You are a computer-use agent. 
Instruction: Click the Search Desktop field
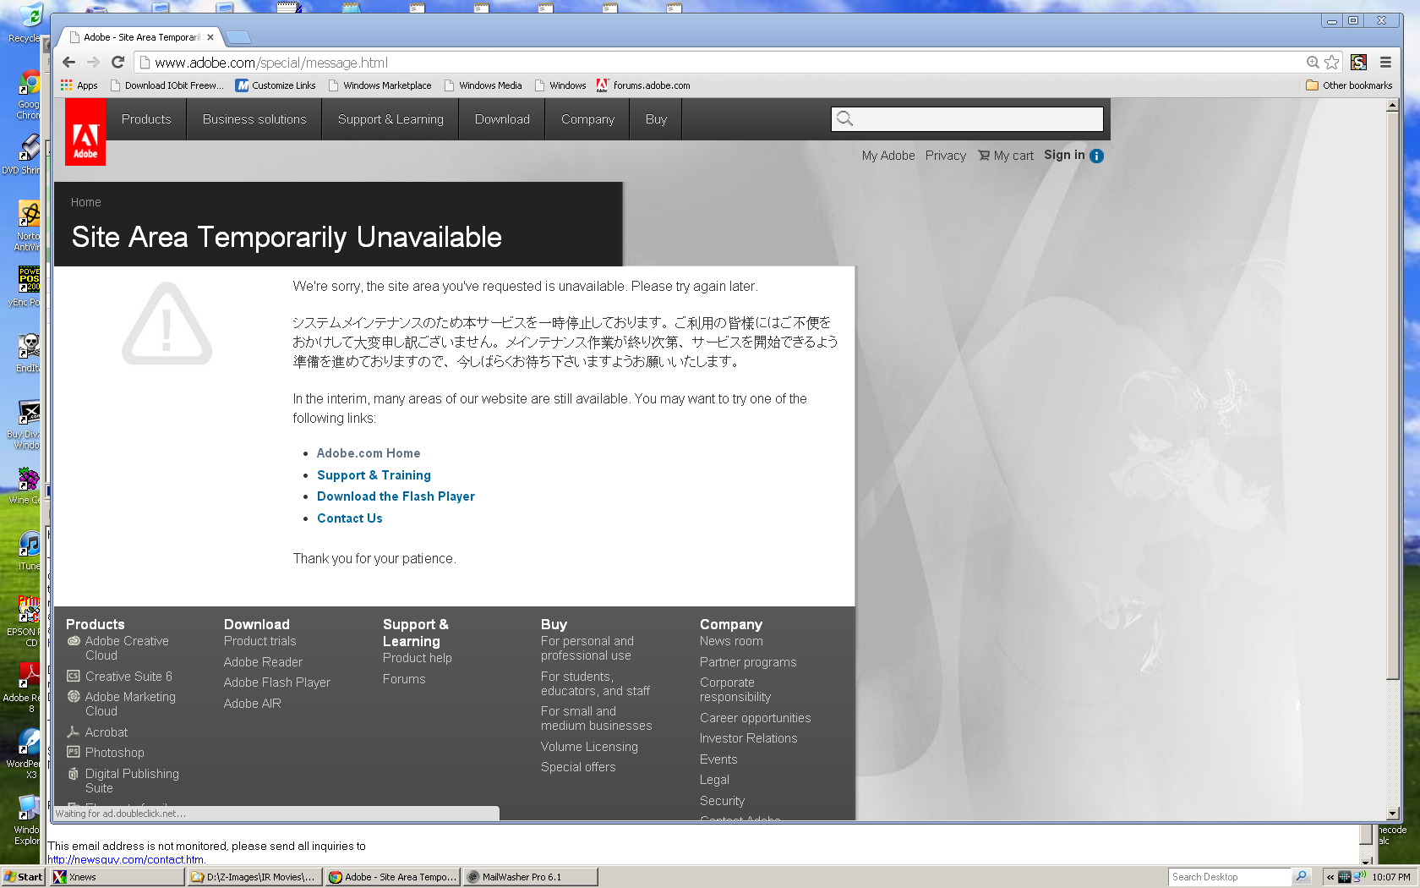1230,877
